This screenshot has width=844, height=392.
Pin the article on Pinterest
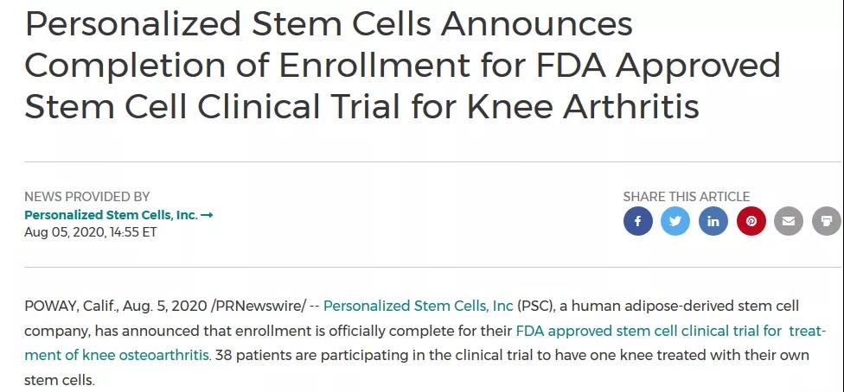point(751,221)
